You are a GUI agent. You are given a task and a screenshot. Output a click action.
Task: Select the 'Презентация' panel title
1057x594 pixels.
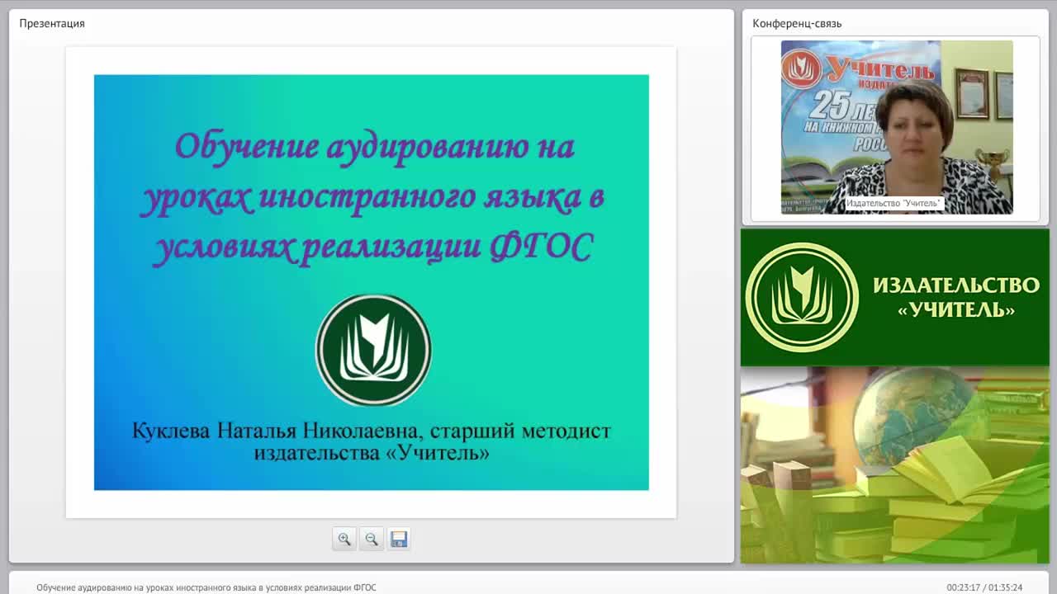click(52, 23)
